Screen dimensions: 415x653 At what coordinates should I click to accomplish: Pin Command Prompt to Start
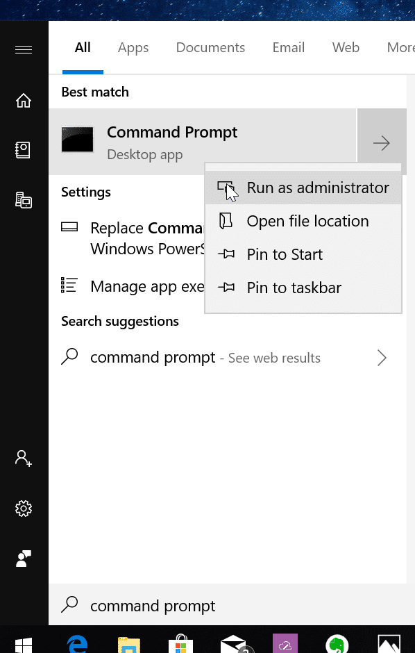pos(285,254)
